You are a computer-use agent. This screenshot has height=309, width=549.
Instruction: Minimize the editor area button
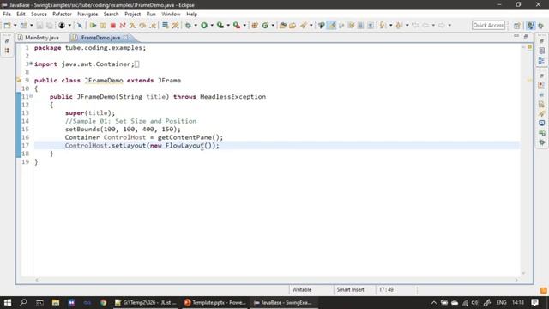tap(516, 36)
